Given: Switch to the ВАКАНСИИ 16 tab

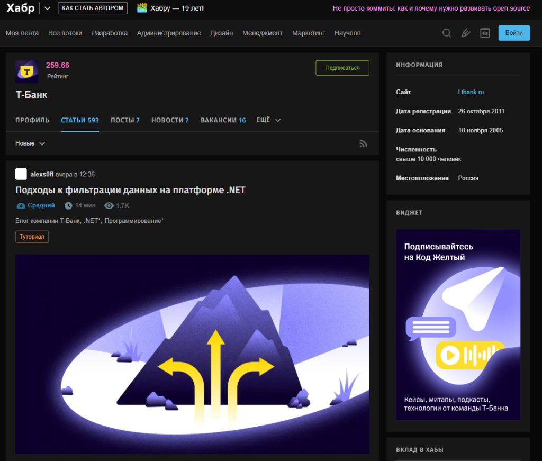Looking at the screenshot, I should pyautogui.click(x=223, y=120).
